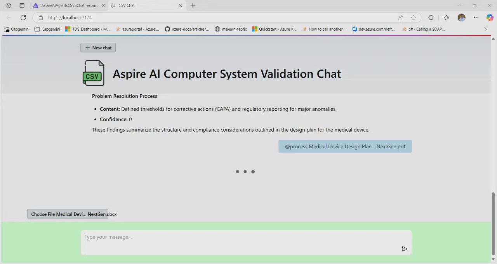Viewport: 497px width, 264px height.
Task: Open the Copilot sidebar icon
Action: point(490,17)
